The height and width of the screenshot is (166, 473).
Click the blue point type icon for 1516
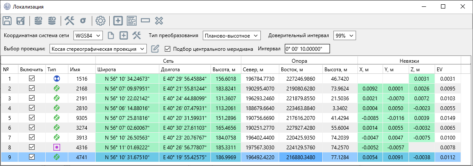(57, 79)
